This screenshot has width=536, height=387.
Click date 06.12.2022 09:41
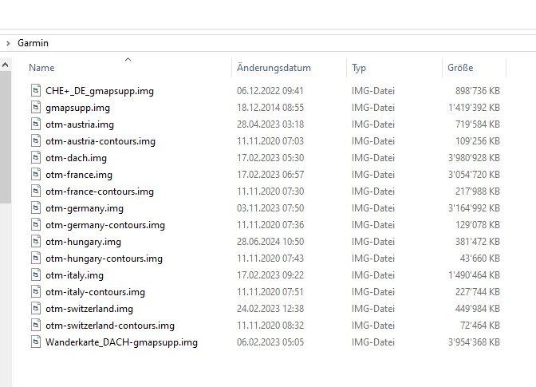pyautogui.click(x=270, y=91)
